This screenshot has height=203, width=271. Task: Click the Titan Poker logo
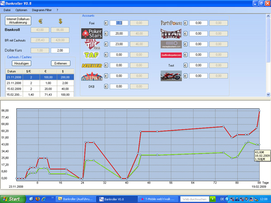point(171,33)
